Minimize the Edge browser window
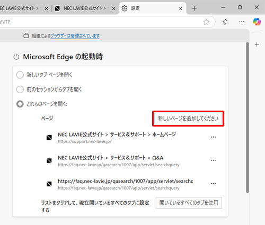The height and width of the screenshot is (225, 265). coord(223,7)
